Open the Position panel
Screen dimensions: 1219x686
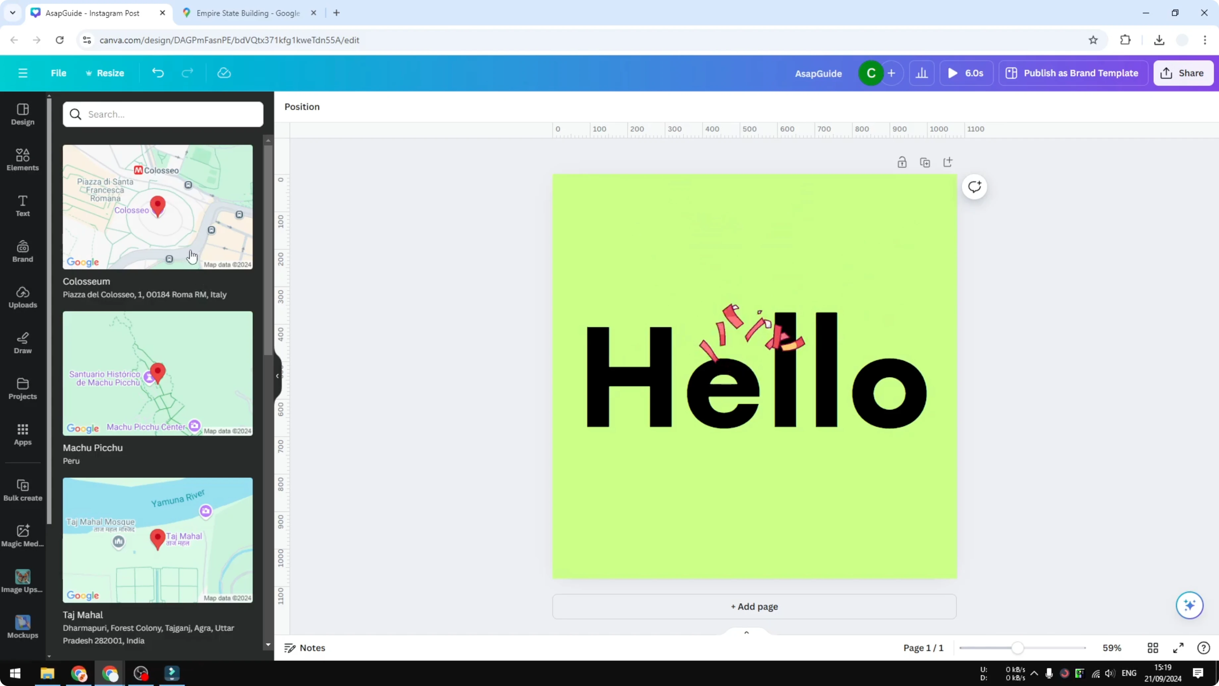[302, 106]
